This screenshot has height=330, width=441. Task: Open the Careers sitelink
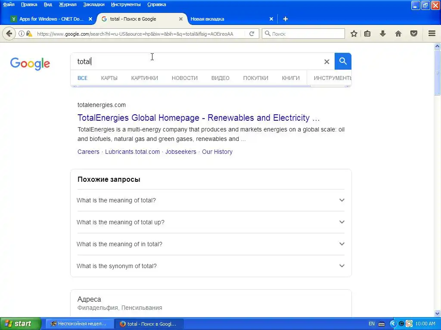tap(88, 152)
